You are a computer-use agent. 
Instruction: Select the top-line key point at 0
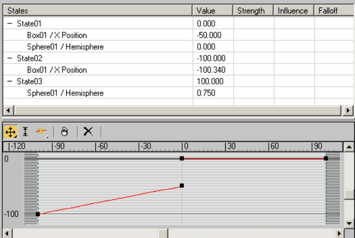point(182,158)
